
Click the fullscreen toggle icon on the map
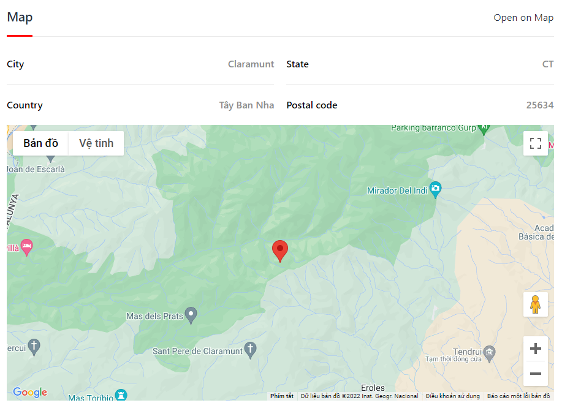tap(535, 143)
